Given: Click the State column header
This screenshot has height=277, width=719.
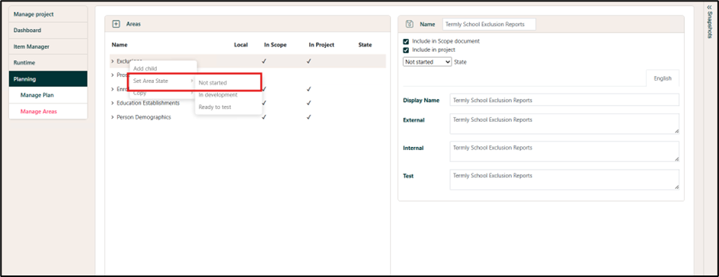Looking at the screenshot, I should point(365,45).
